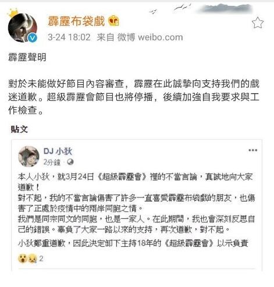
Task: Open the three-dots menu on embedded post
Action: (252, 150)
